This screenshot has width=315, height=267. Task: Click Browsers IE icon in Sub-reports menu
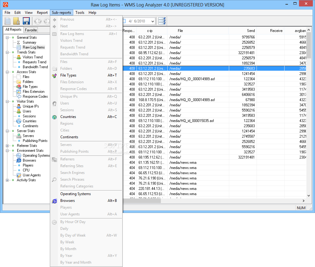click(x=54, y=201)
